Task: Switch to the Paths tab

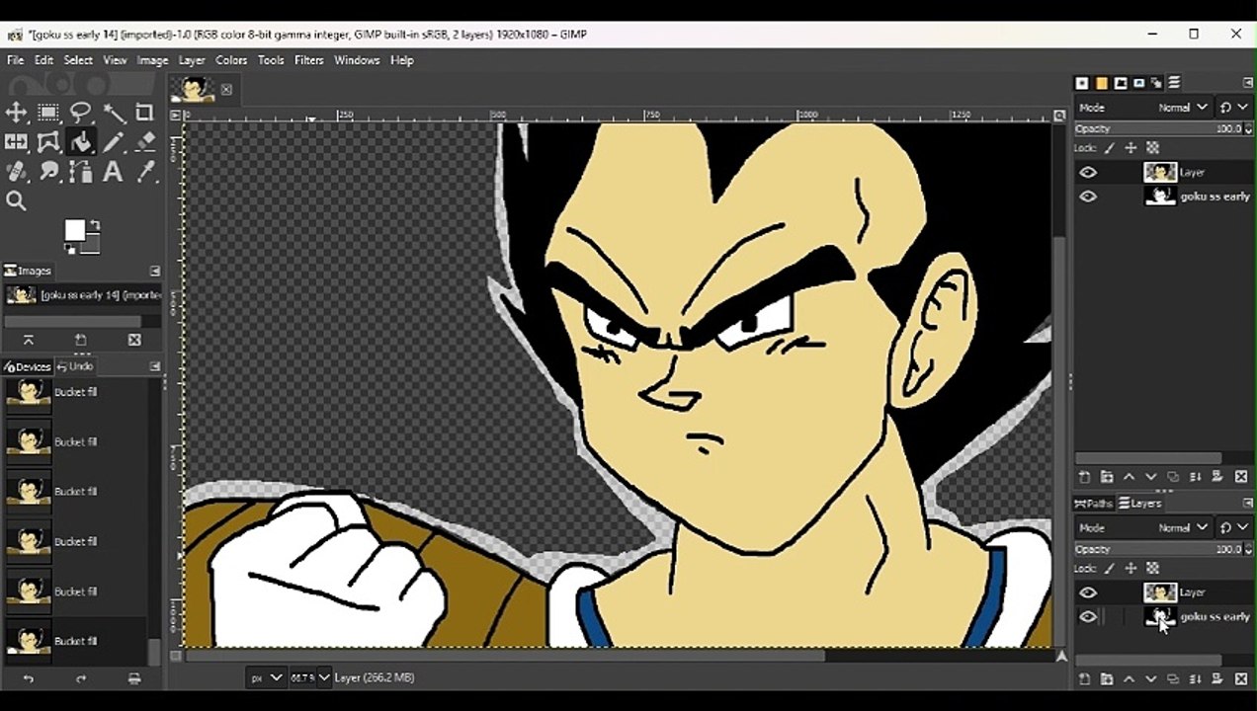Action: pyautogui.click(x=1094, y=504)
